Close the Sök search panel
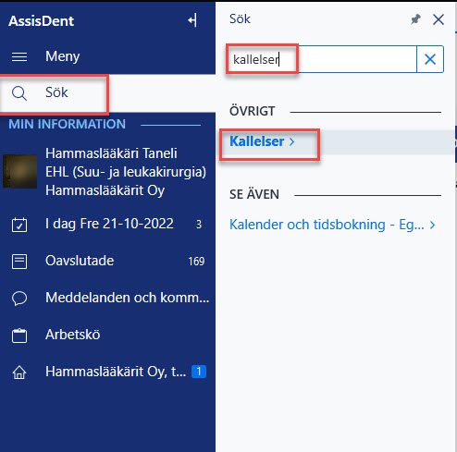Viewport: 457px width, 452px height. (438, 19)
